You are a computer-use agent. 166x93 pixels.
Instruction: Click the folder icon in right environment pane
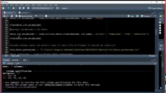161,16
